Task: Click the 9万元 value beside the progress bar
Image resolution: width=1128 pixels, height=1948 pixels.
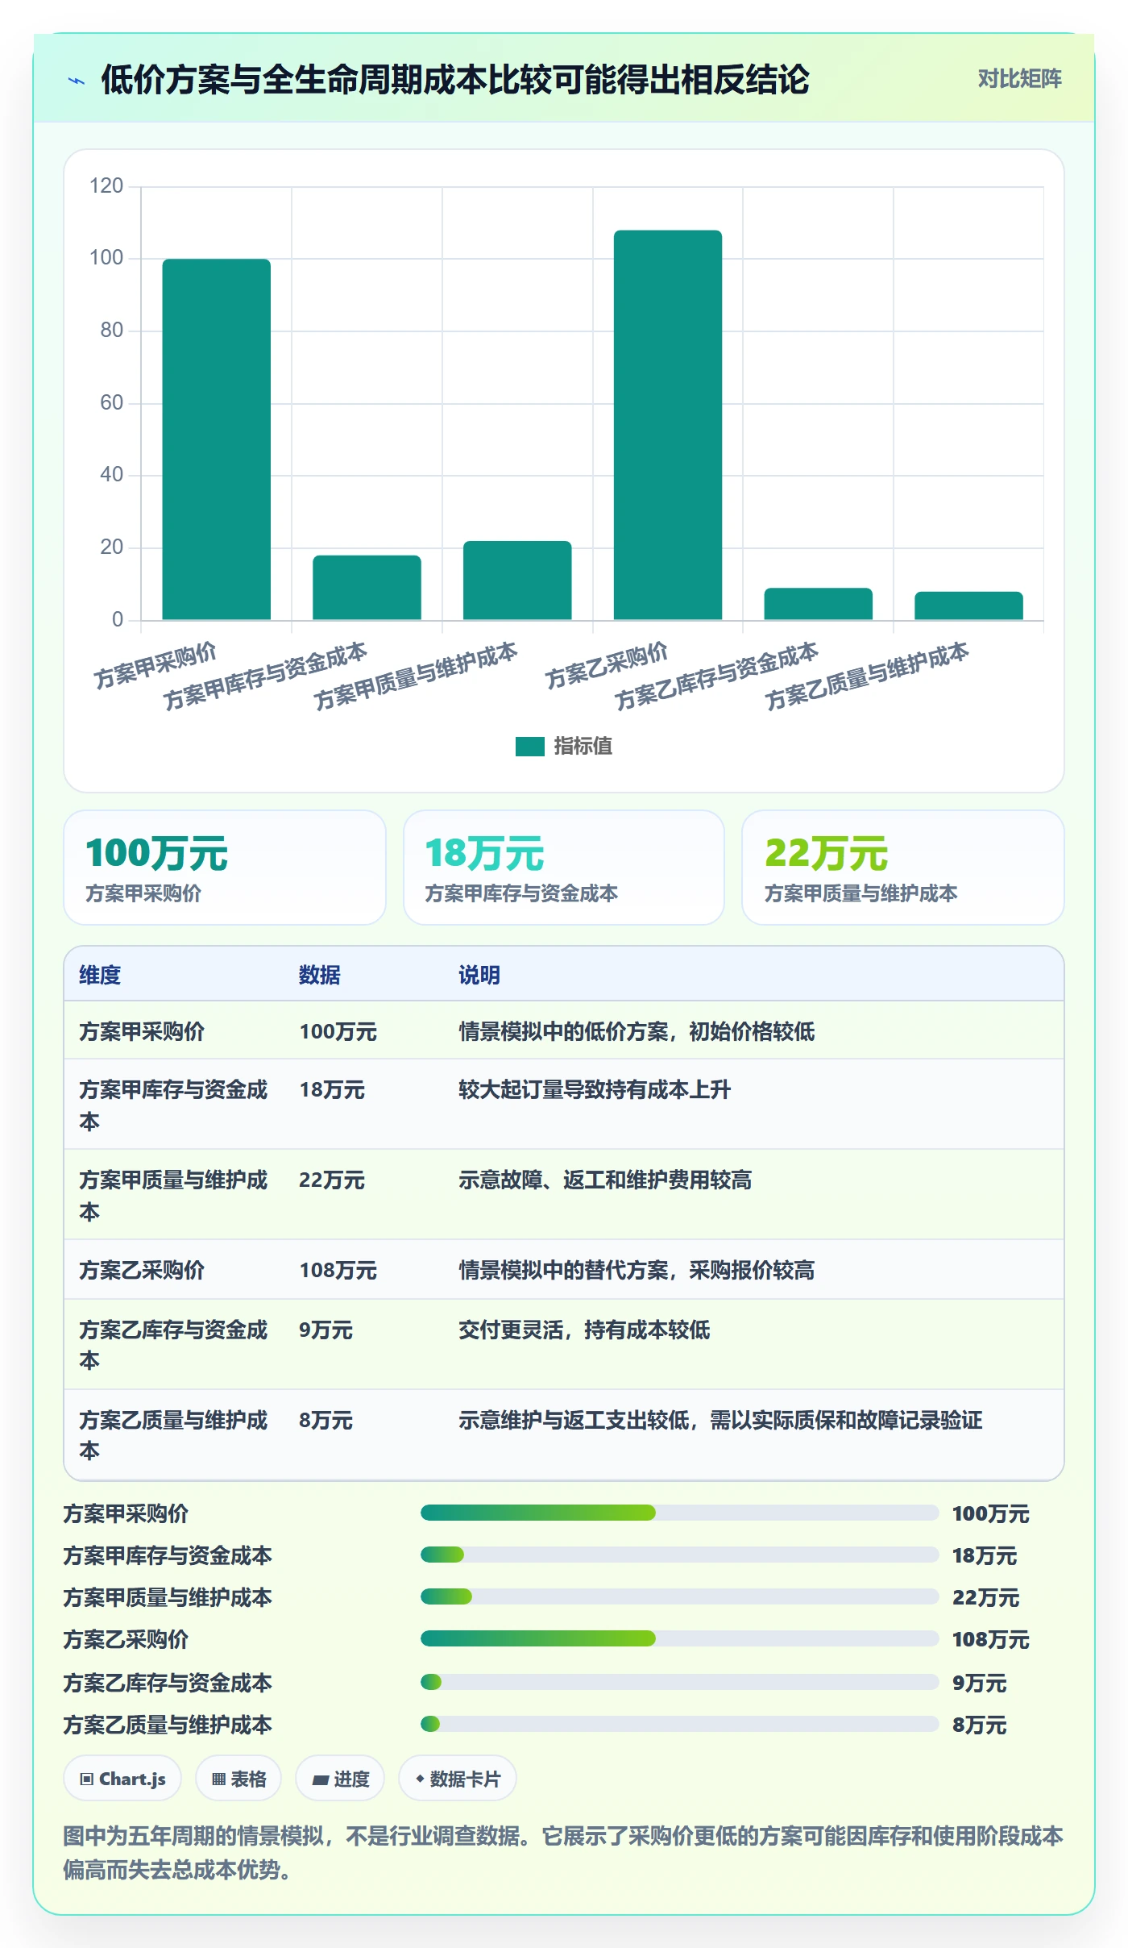Action: tap(979, 1683)
